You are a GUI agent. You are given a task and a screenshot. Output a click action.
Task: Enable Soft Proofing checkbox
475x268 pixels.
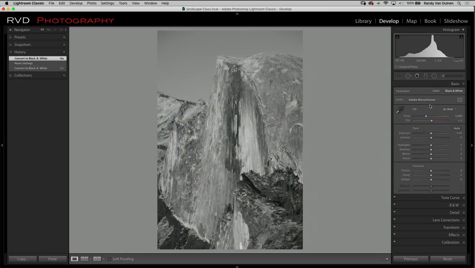click(x=110, y=259)
